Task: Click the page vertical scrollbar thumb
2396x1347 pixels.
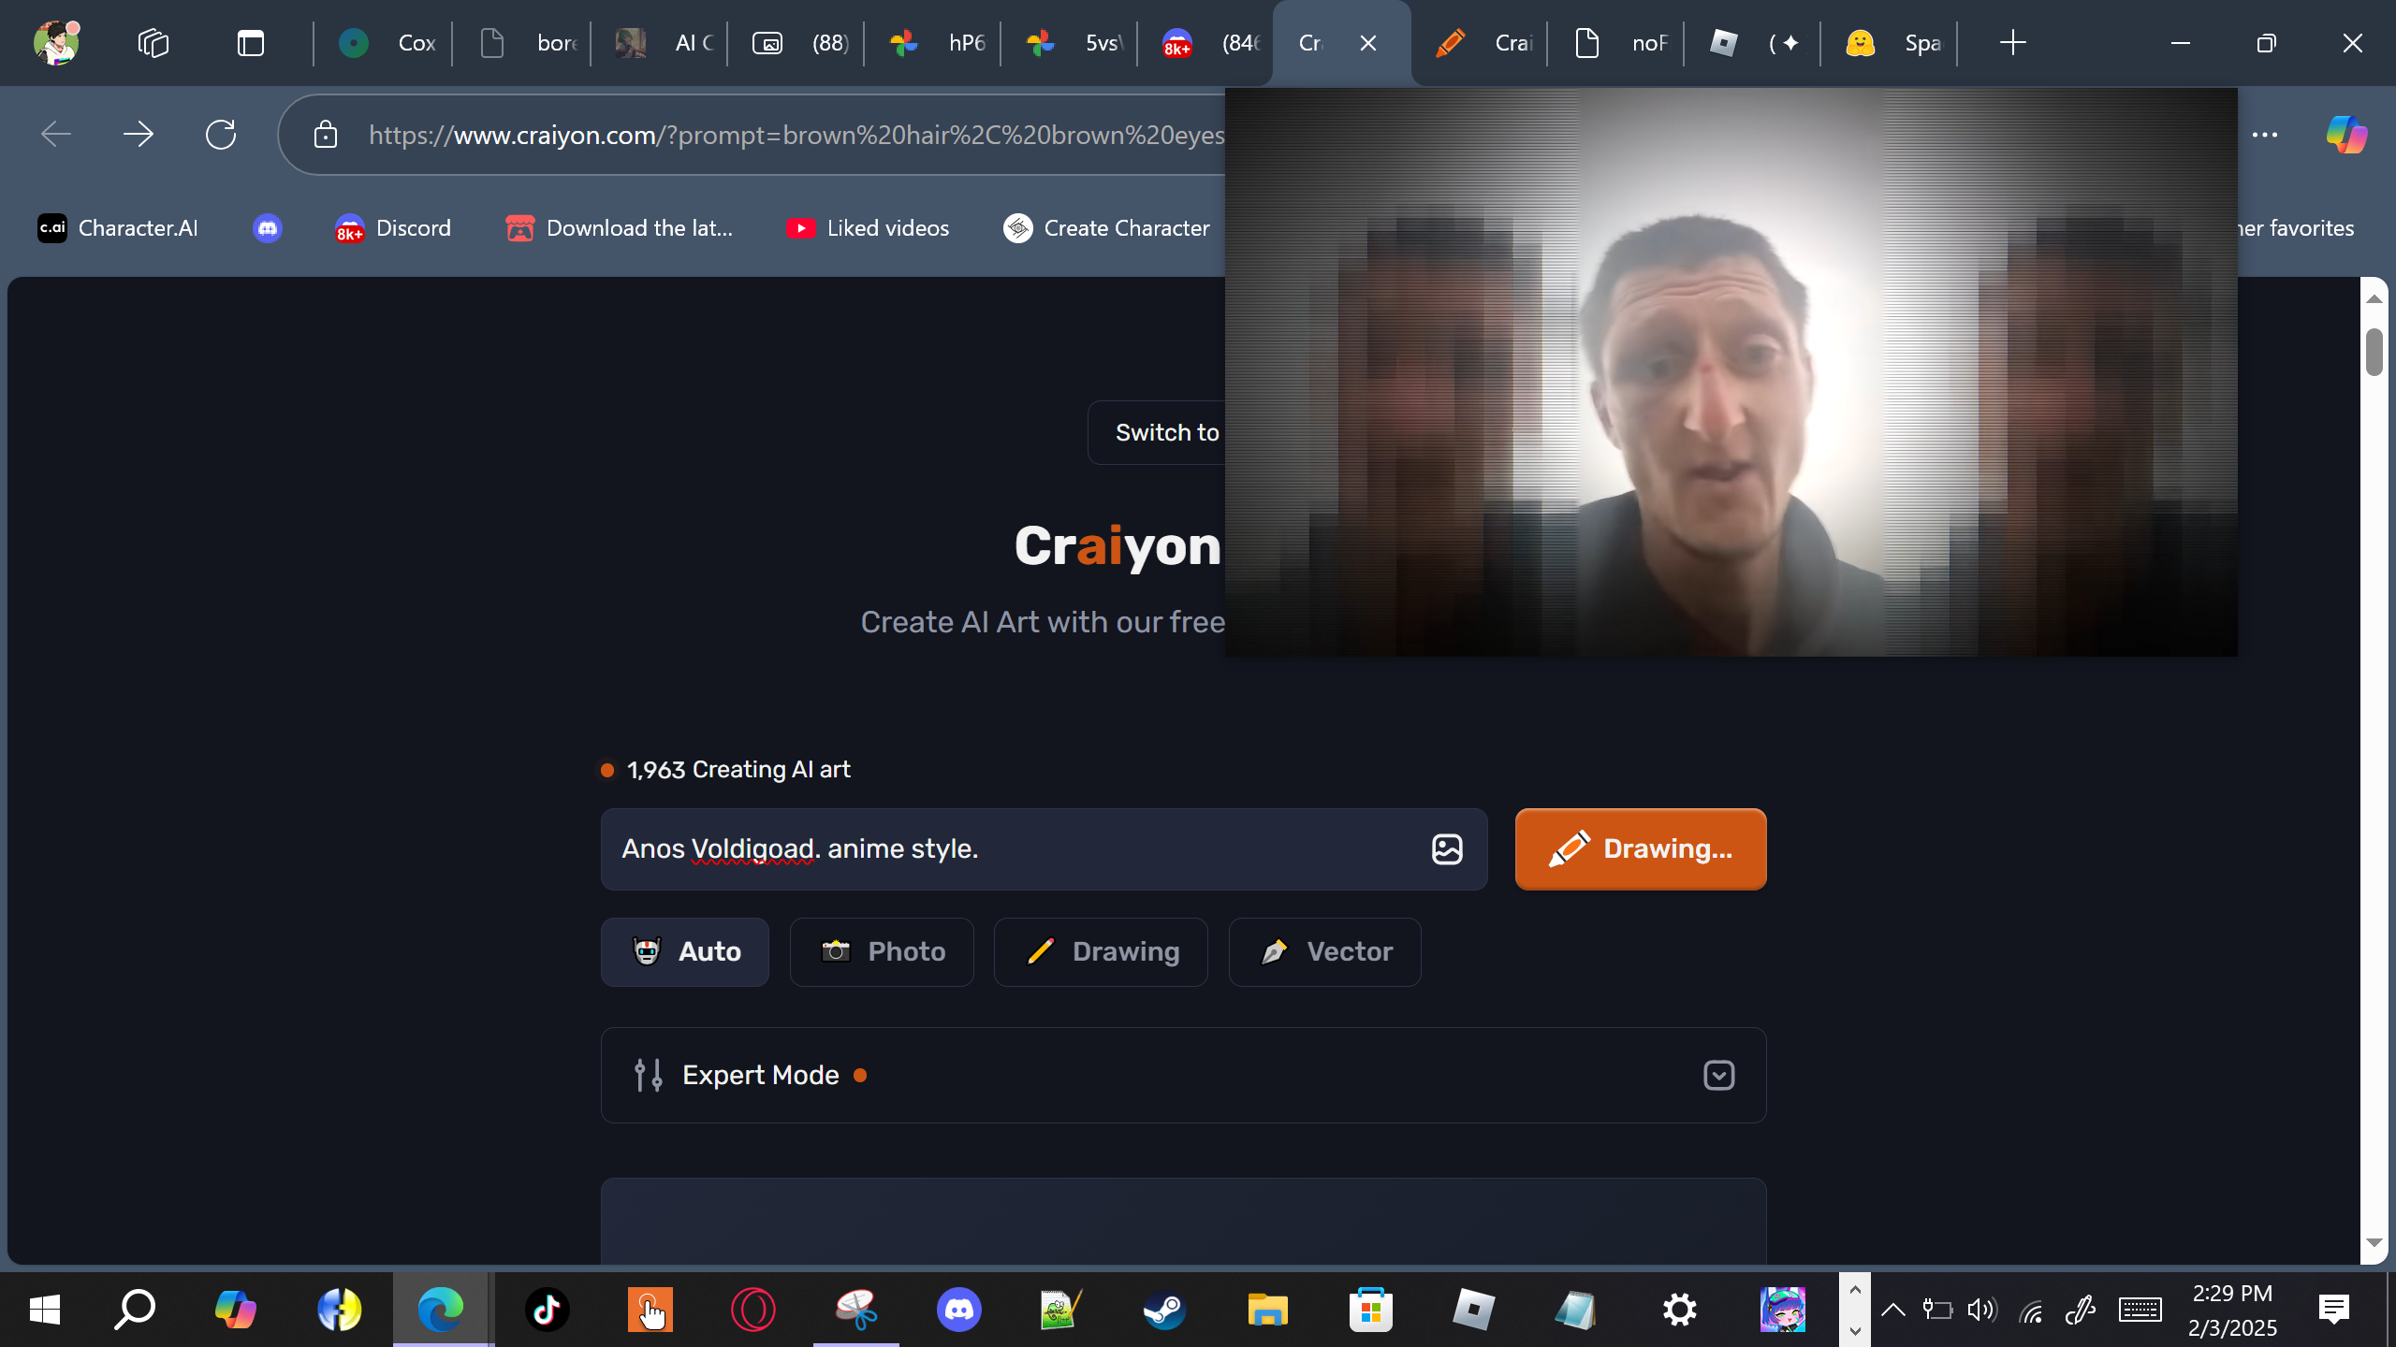Action: coord(2374,352)
